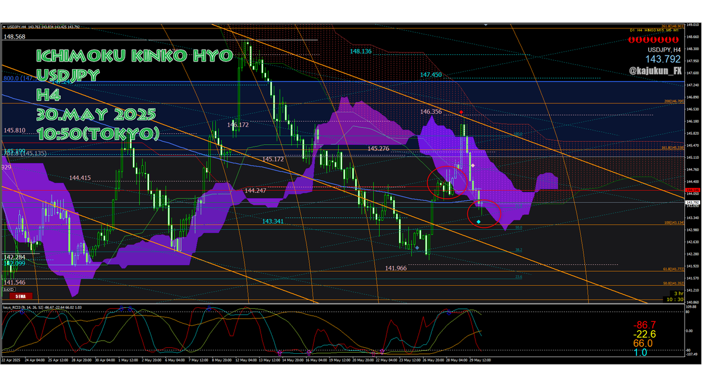Click the USDJPY, H4 symbol label
Image resolution: width=709 pixels, height=365 pixels.
(664, 50)
